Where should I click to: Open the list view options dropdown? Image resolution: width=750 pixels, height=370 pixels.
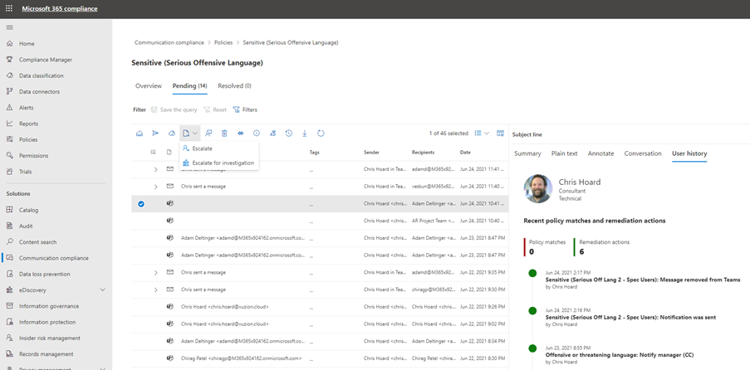pyautogui.click(x=482, y=134)
